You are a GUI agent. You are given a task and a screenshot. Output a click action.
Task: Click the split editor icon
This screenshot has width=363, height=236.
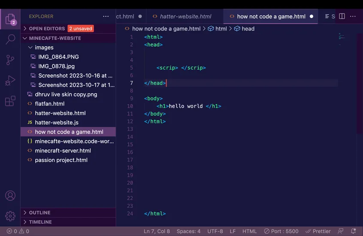click(342, 16)
